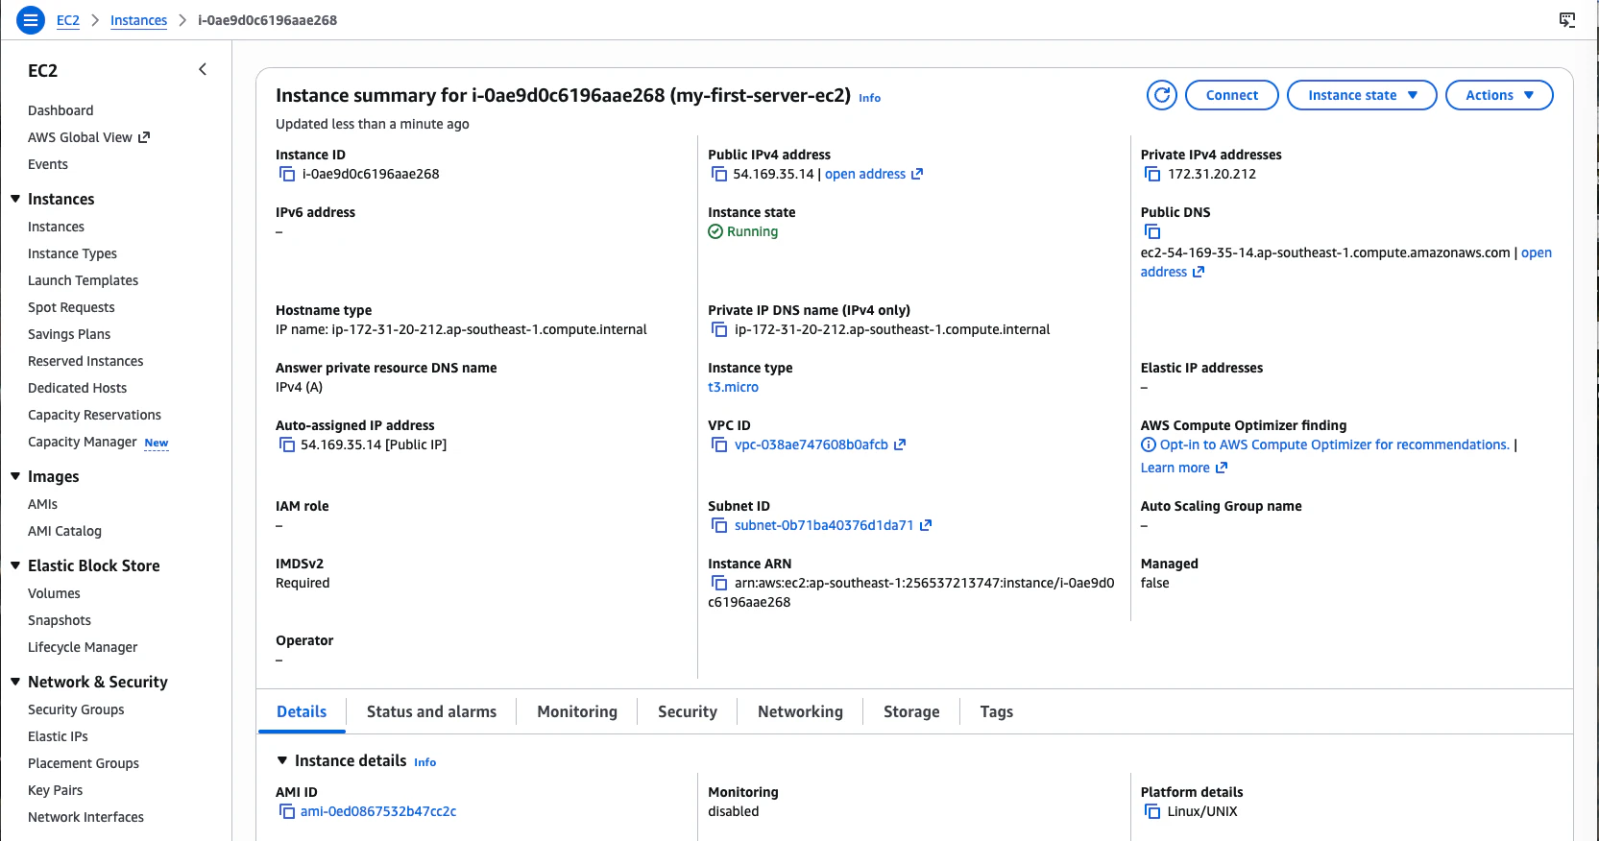The image size is (1599, 841).
Task: Open Spot Requests in the sidebar
Action: 71,307
